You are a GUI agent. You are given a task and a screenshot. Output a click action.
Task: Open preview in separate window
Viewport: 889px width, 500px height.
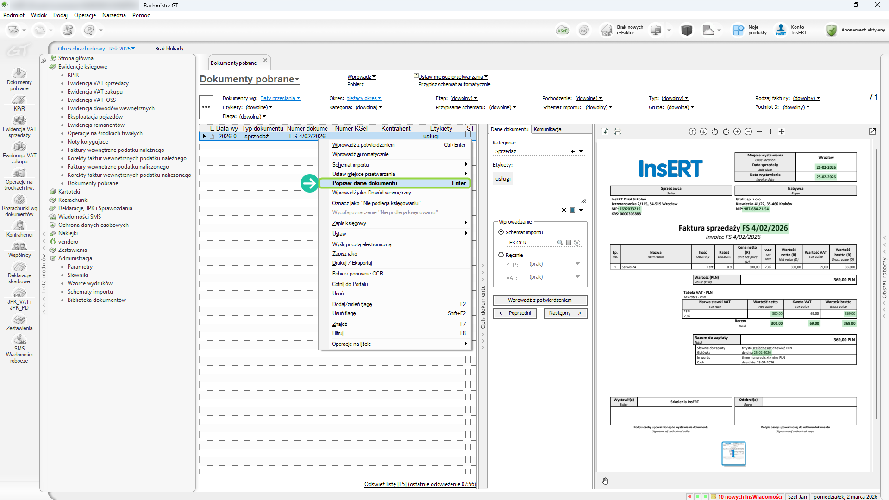tap(872, 132)
